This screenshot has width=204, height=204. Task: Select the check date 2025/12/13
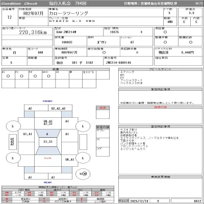click(x=139, y=201)
